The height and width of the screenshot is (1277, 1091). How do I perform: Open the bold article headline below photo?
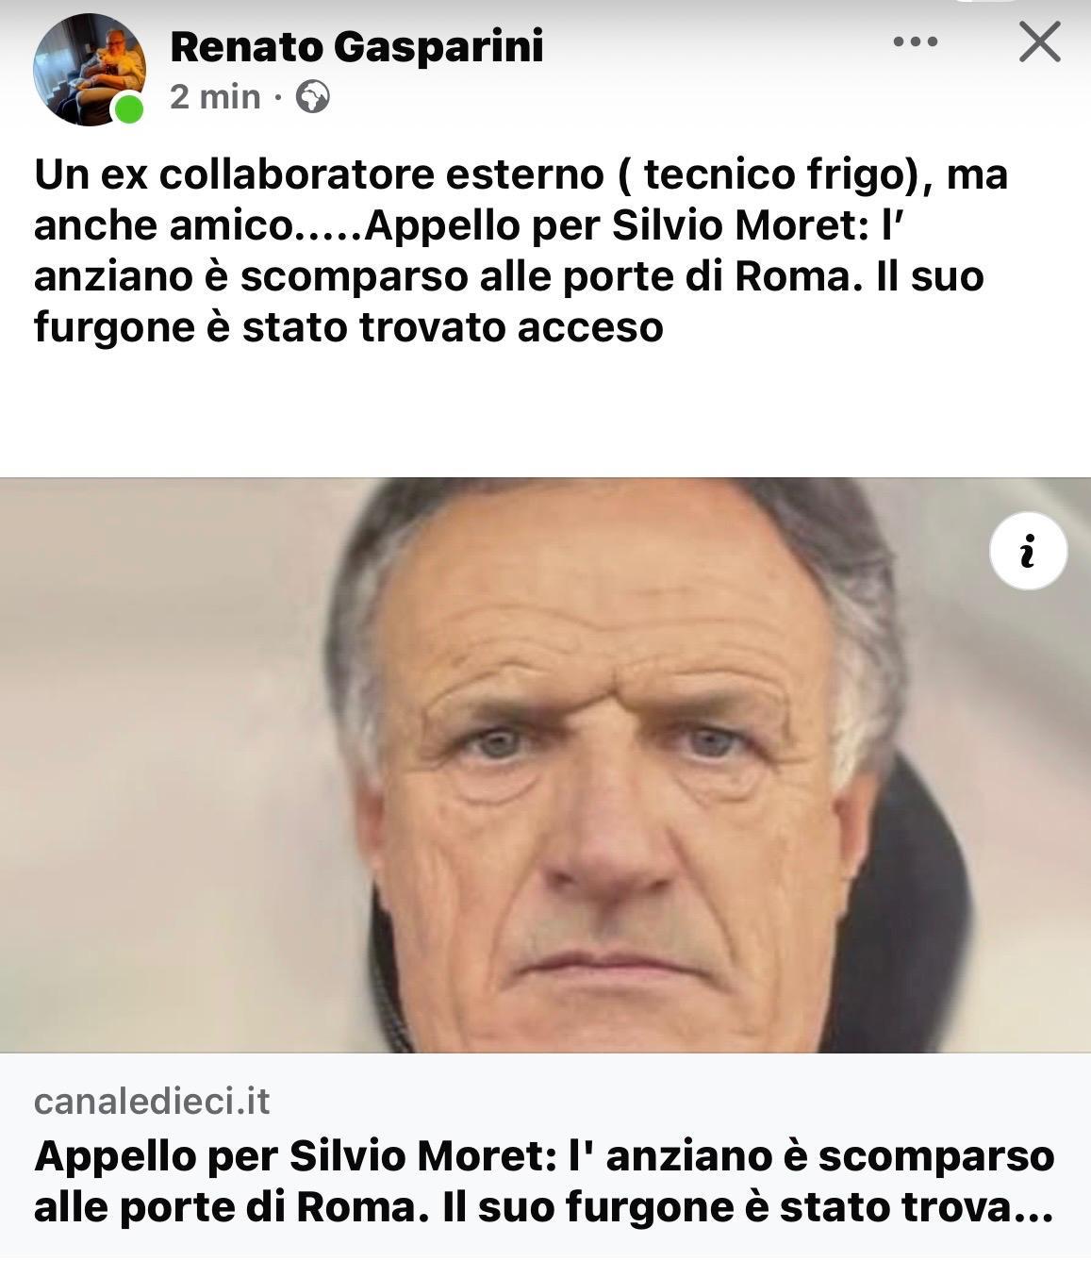544,1182
